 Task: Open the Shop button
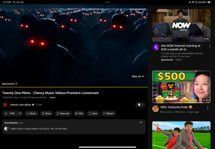pyautogui.click(x=47, y=113)
